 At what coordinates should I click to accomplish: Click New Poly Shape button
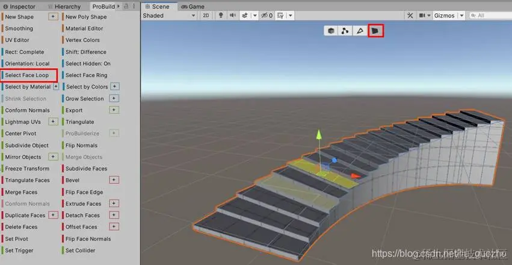point(86,17)
